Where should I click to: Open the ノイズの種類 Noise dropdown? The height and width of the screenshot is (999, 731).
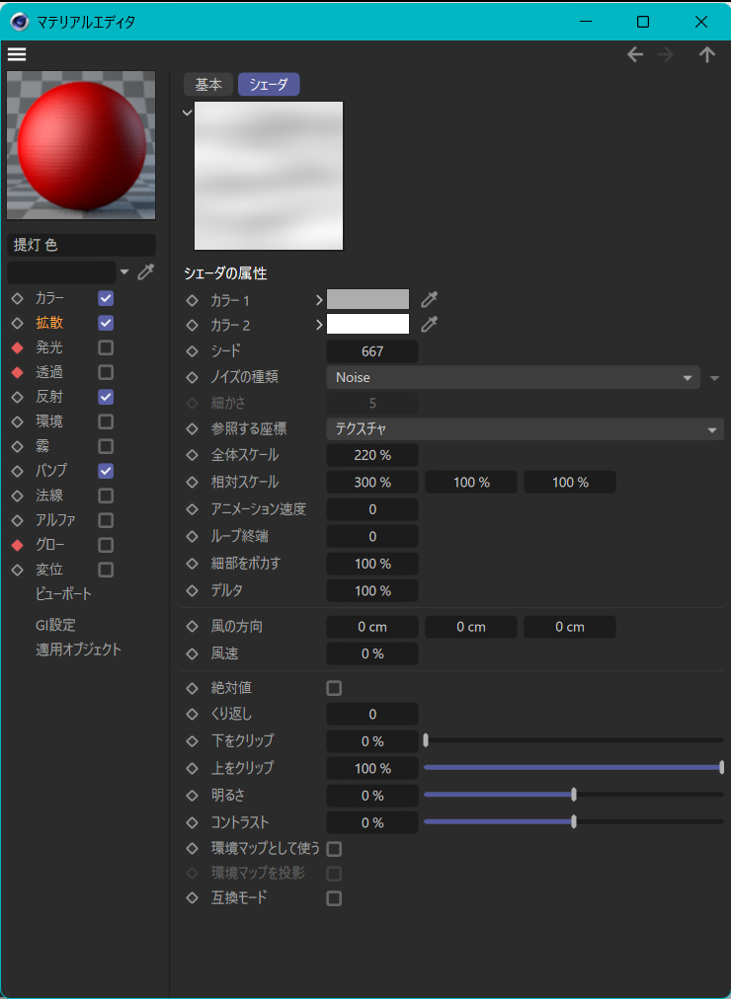pyautogui.click(x=513, y=377)
